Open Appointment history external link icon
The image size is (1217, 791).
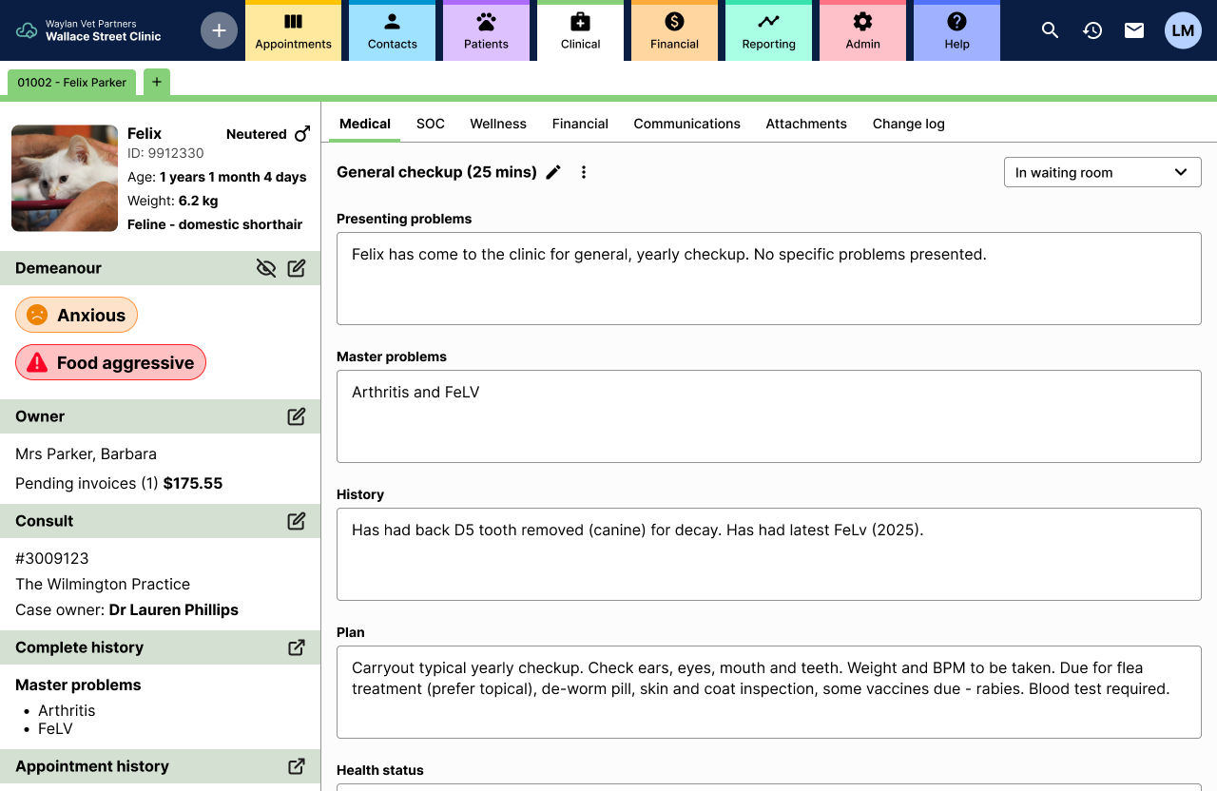(297, 766)
